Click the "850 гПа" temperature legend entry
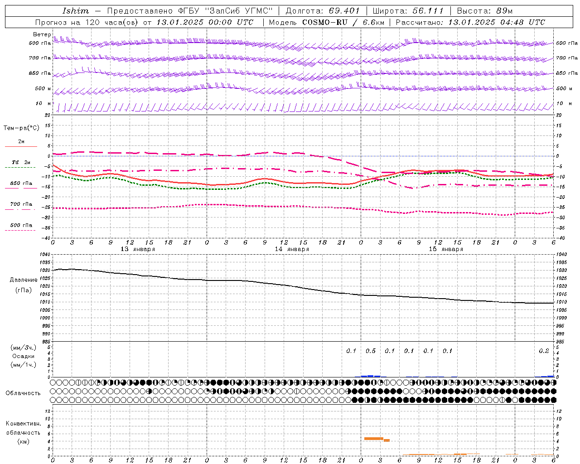The width and height of the screenshot is (580, 464). [21, 184]
